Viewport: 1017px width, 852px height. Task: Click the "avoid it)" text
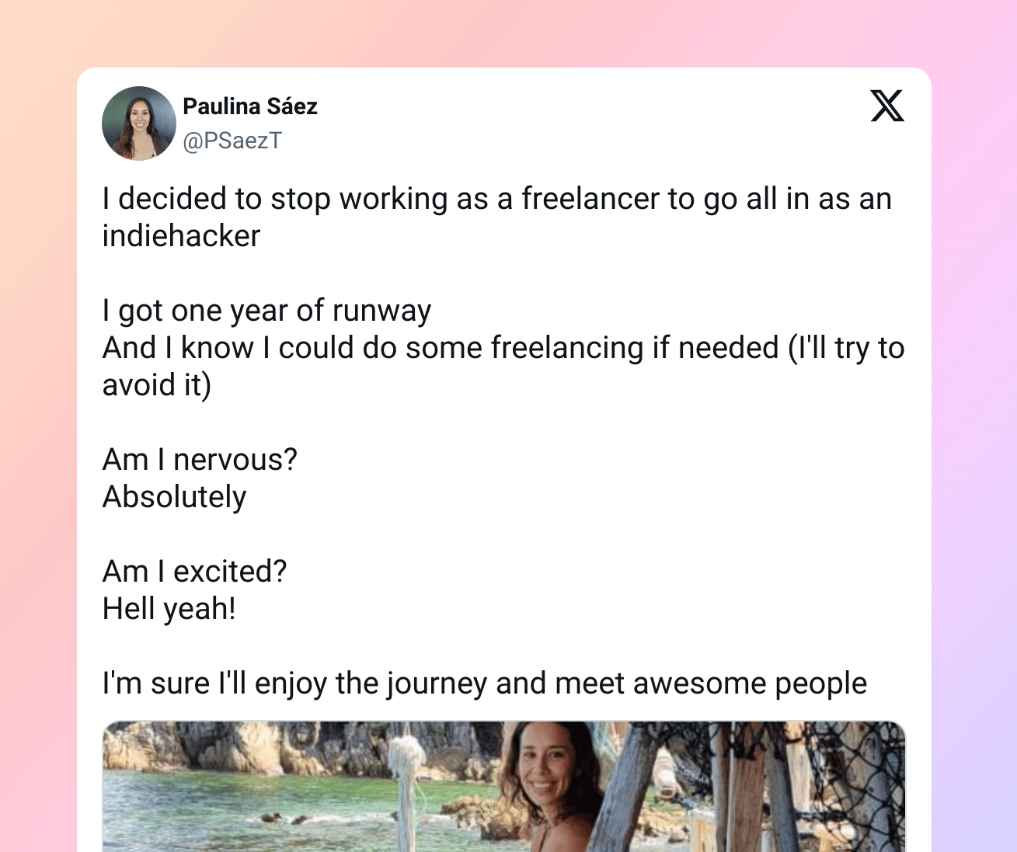[x=157, y=385]
